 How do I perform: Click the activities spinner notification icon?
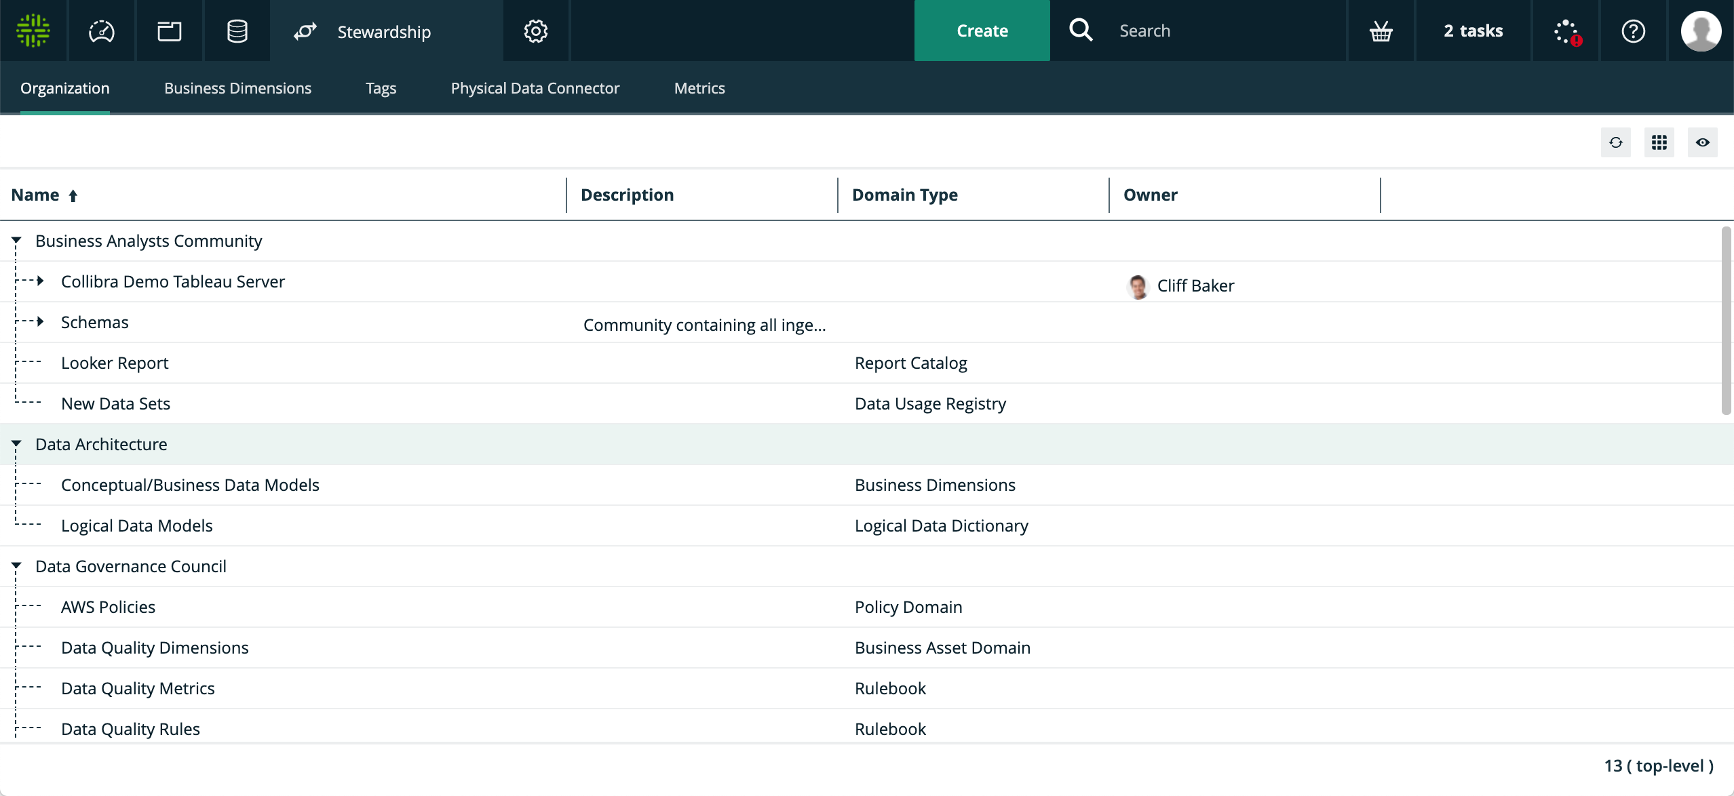point(1566,31)
